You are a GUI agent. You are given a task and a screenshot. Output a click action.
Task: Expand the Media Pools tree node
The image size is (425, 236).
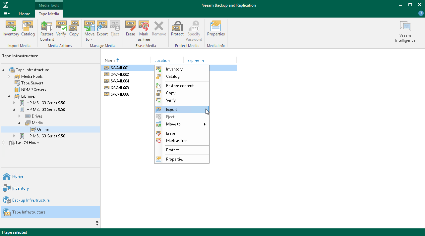9,76
